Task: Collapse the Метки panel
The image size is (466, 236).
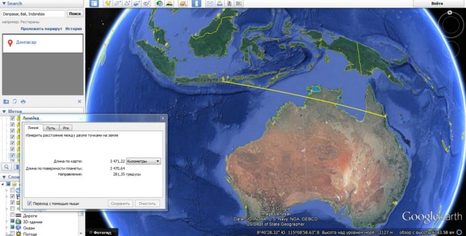Action: click(4, 111)
